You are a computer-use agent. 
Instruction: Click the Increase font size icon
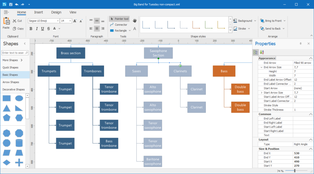coord(75,21)
